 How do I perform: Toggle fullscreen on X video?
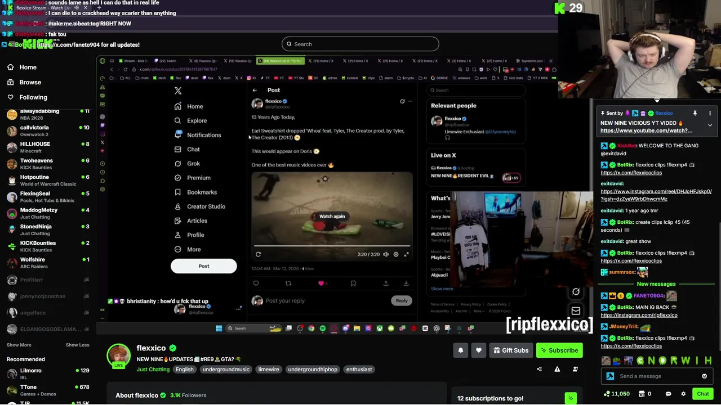pyautogui.click(x=406, y=254)
